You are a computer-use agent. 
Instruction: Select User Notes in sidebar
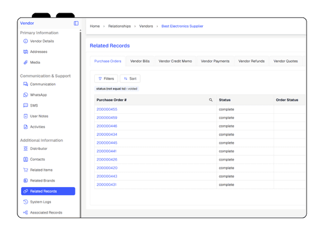pyautogui.click(x=39, y=116)
